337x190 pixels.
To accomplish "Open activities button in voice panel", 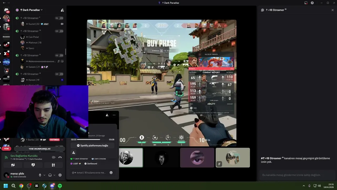I will [x=53, y=165].
